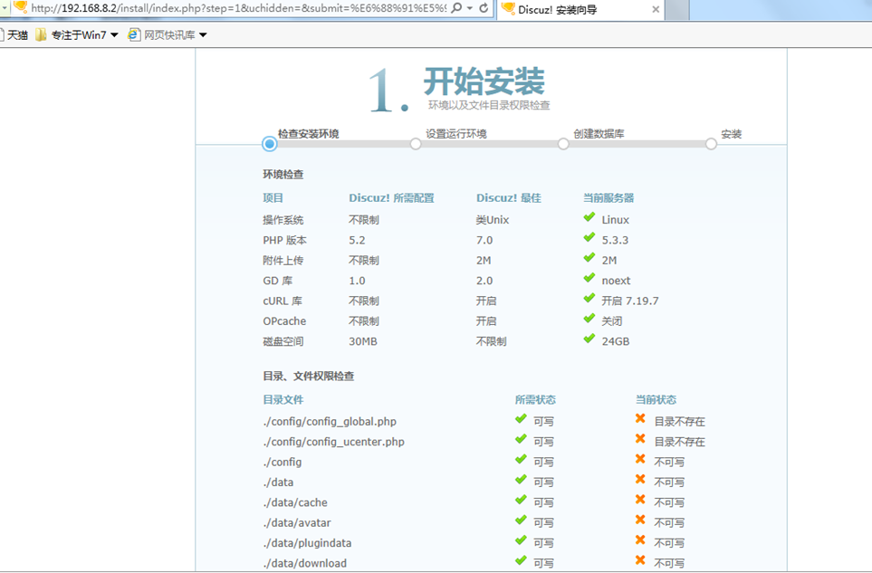Click the green check beside Linux
The height and width of the screenshot is (573, 872).
[589, 217]
